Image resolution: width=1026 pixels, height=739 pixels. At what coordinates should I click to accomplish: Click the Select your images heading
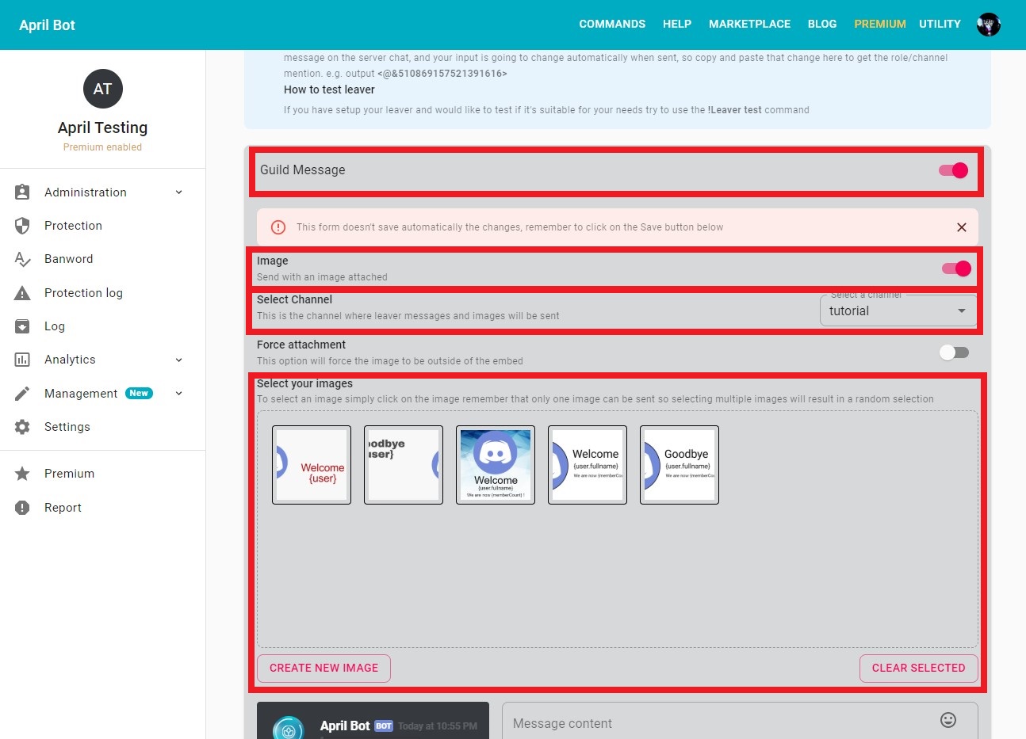click(304, 383)
